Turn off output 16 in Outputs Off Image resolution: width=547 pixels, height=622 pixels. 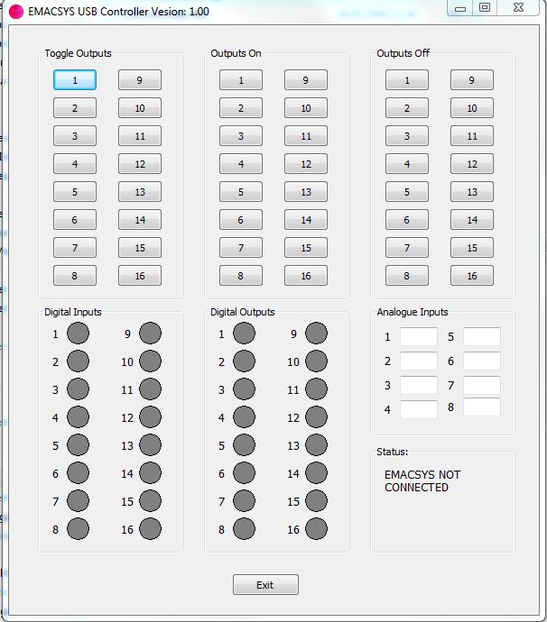tap(472, 276)
